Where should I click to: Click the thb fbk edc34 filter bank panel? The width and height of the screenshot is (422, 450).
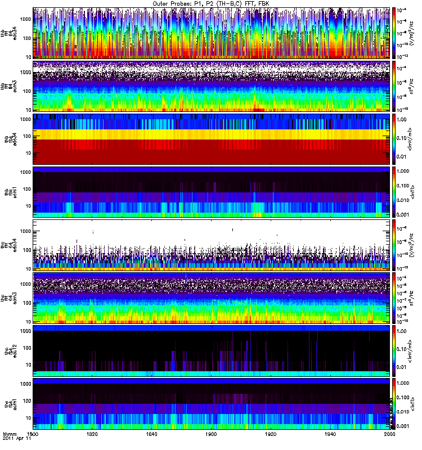pos(212,139)
